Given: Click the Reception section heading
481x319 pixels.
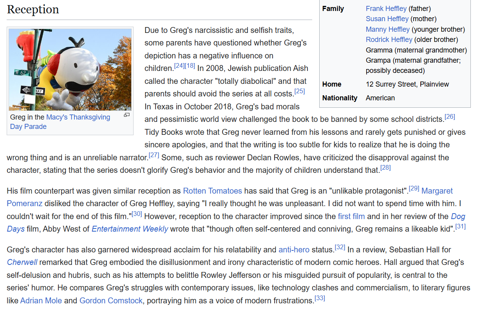Looking at the screenshot, I should click(x=33, y=9).
